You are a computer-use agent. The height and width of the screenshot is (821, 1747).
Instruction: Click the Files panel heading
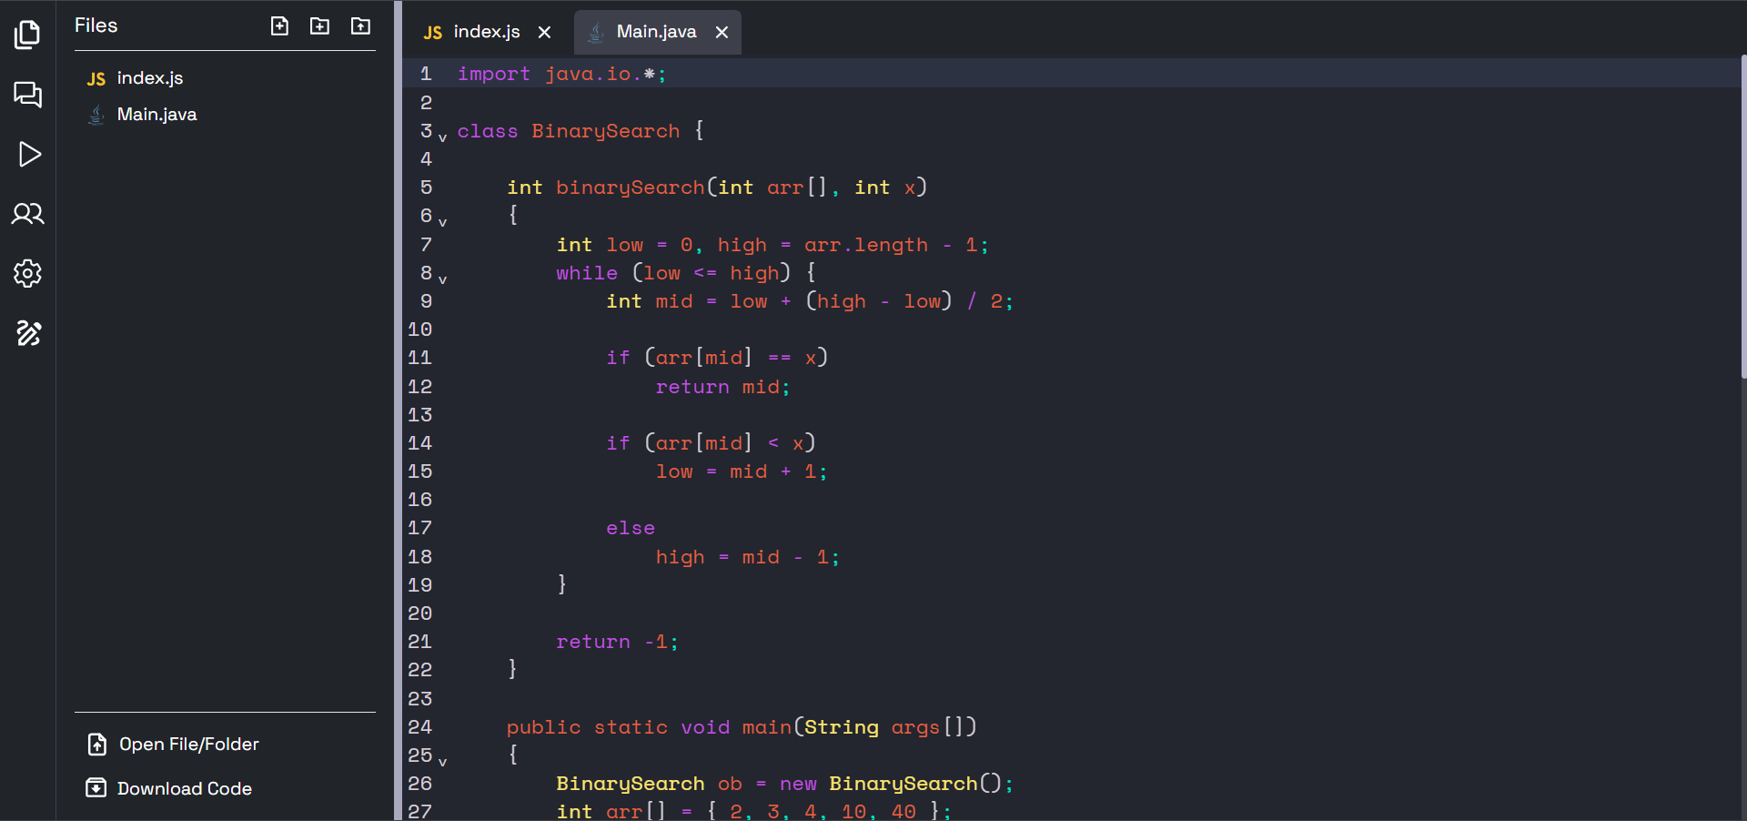coord(96,25)
